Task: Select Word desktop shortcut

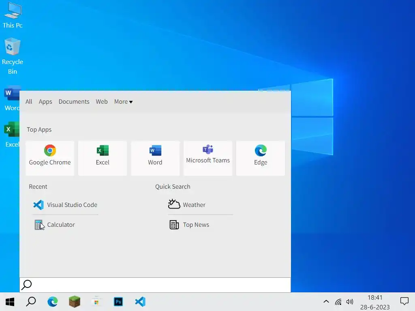Action: (12, 98)
